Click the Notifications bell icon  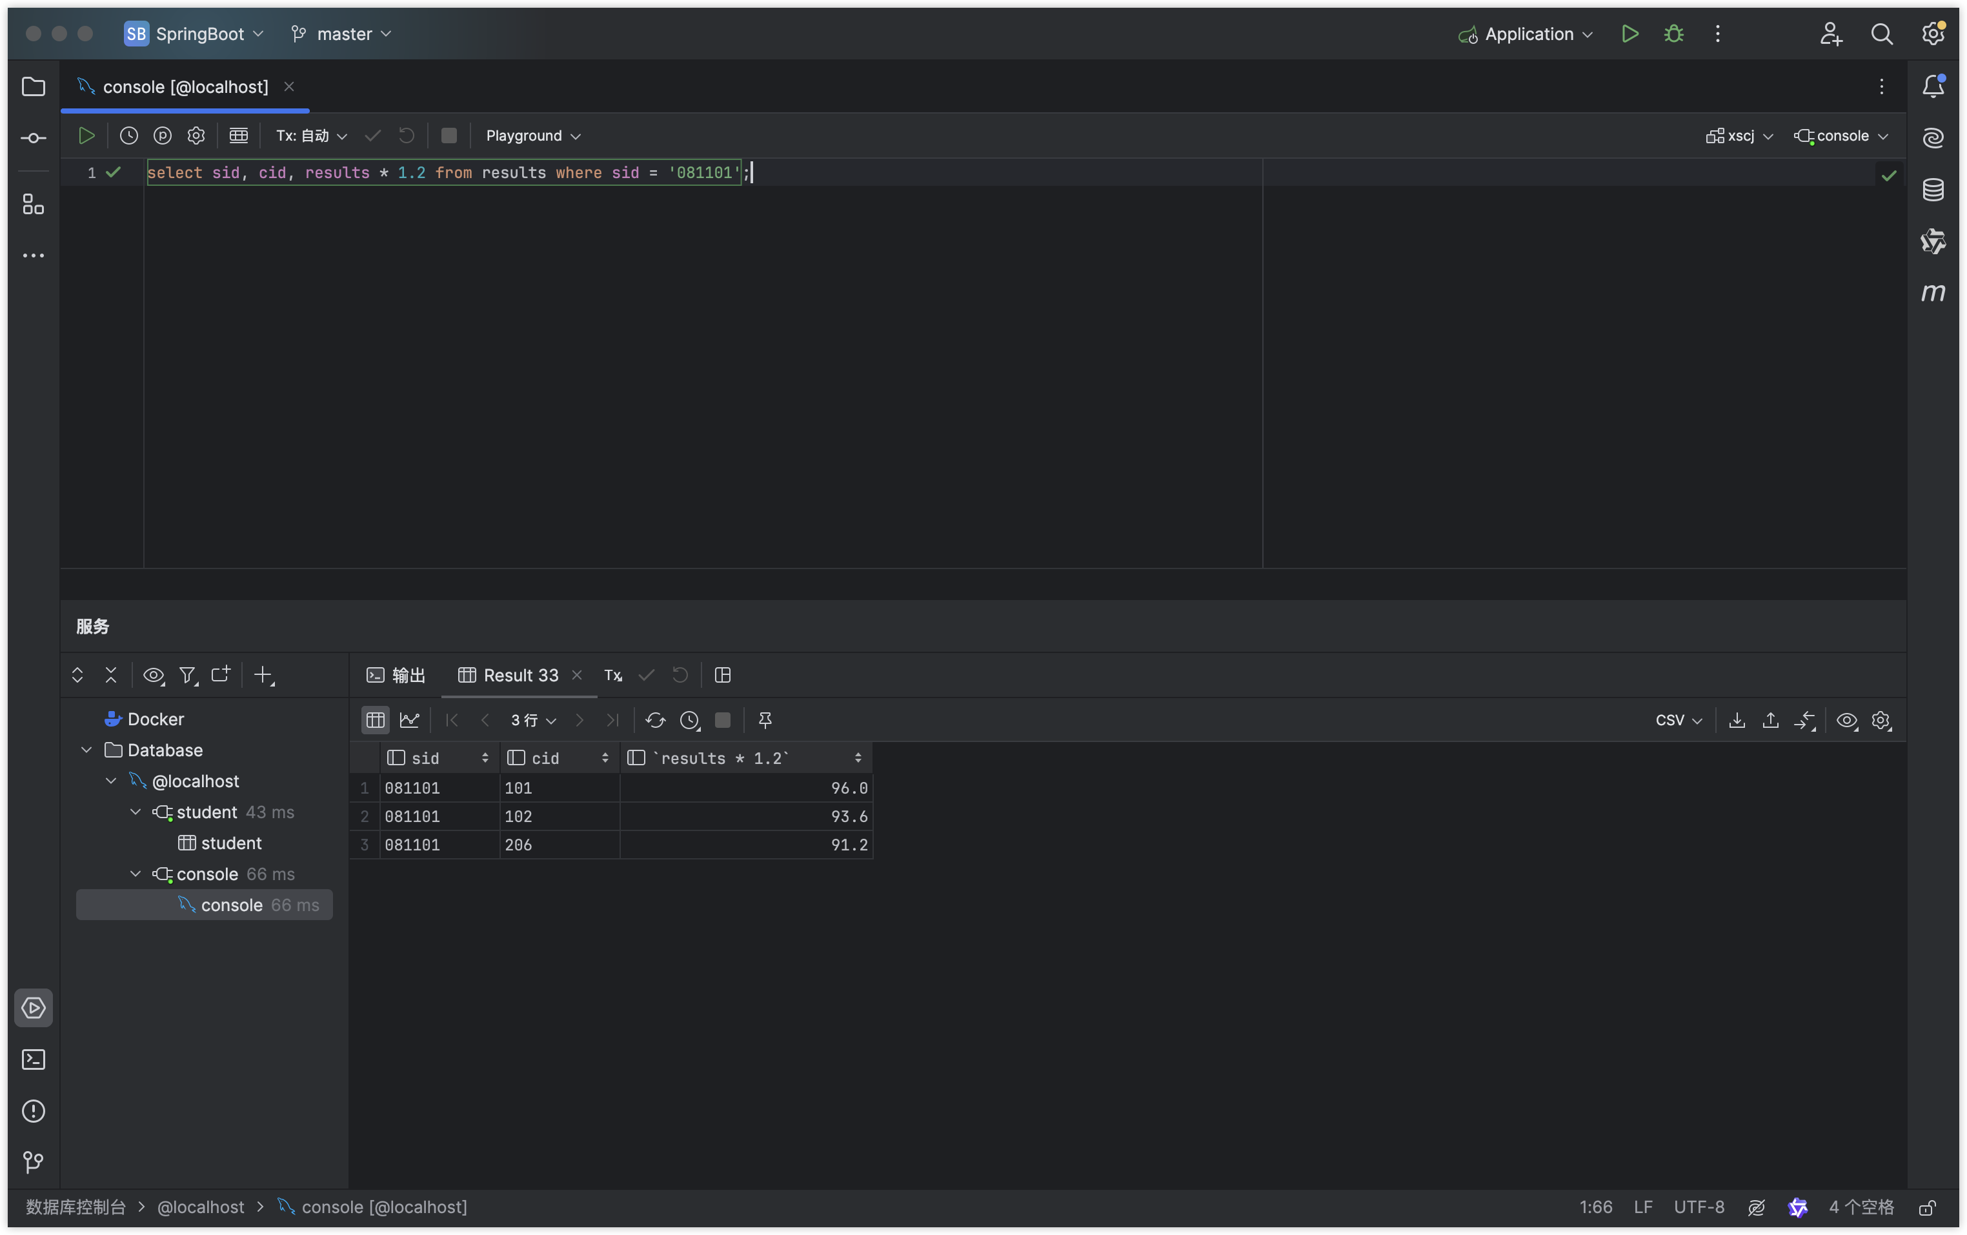[x=1933, y=86]
